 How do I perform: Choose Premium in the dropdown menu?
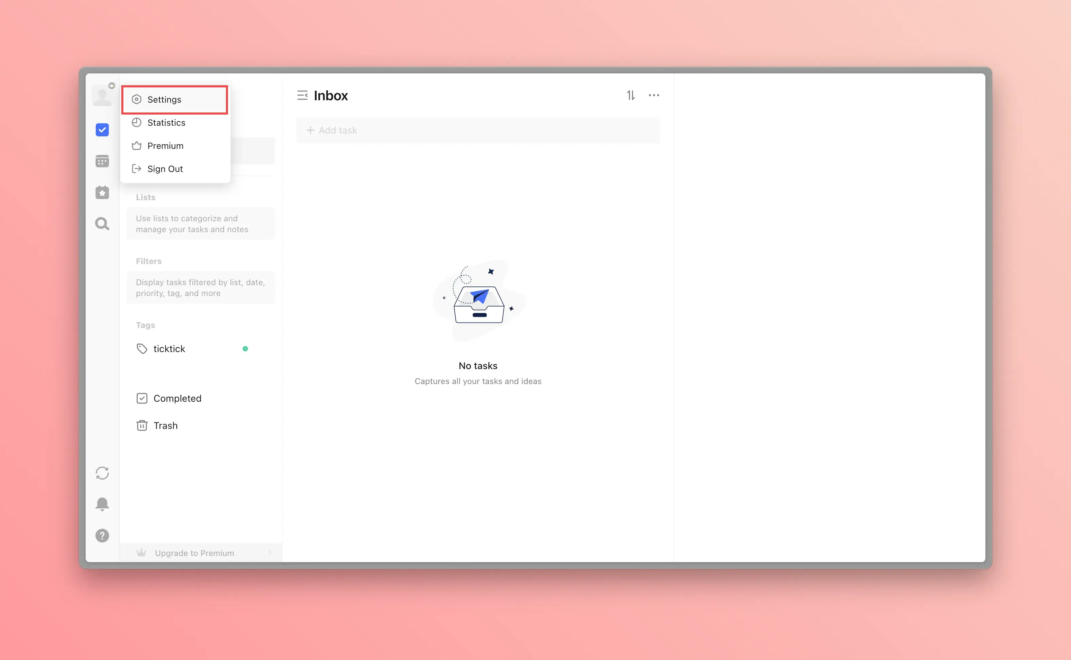(165, 146)
